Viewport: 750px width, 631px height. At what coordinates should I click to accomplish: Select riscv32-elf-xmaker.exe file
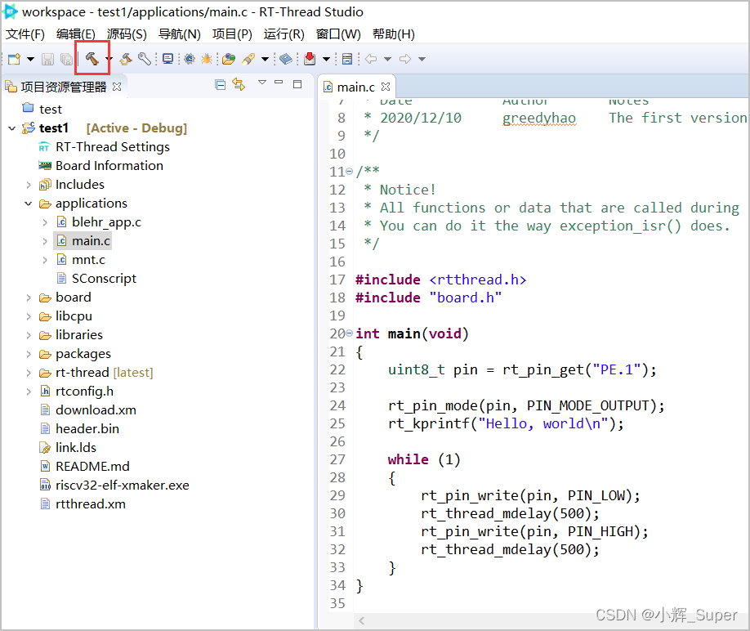[114, 485]
